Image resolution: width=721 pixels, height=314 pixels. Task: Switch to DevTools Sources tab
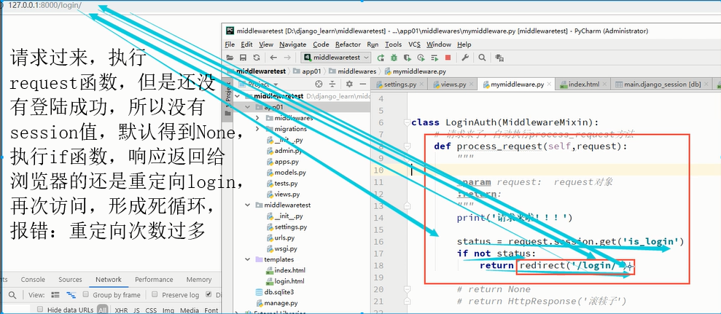[70, 280]
